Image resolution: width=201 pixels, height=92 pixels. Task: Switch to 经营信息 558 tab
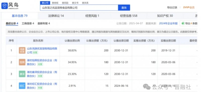[x=129, y=16]
